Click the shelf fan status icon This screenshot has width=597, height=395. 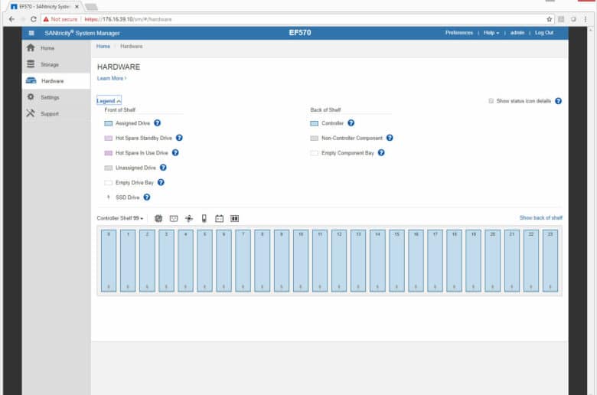(x=189, y=218)
